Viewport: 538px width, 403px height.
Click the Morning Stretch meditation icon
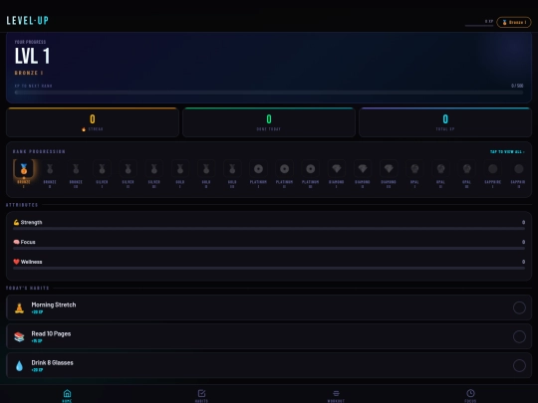point(19,307)
